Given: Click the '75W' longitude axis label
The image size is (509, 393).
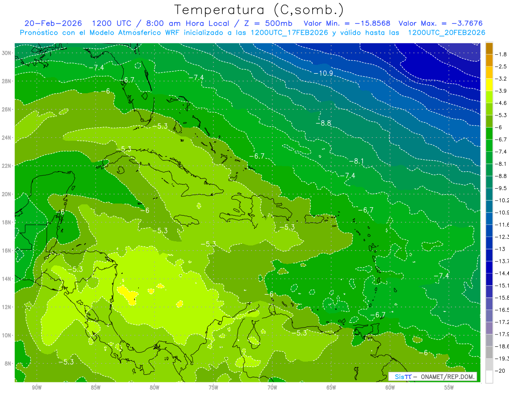Looking at the screenshot, I should point(213,387).
